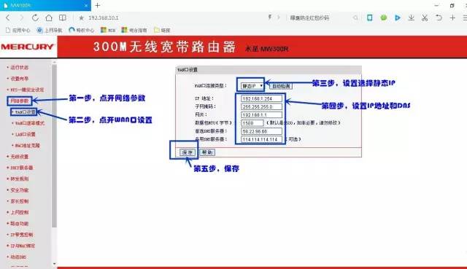Image resolution: width=467 pixels, height=269 pixels.
Task: Click the 自动检测 auto-detect button
Action: (281, 86)
